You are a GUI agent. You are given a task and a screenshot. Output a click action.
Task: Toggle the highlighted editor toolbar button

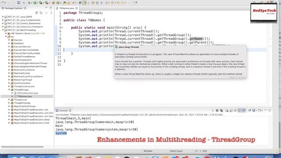(x=84, y=3)
